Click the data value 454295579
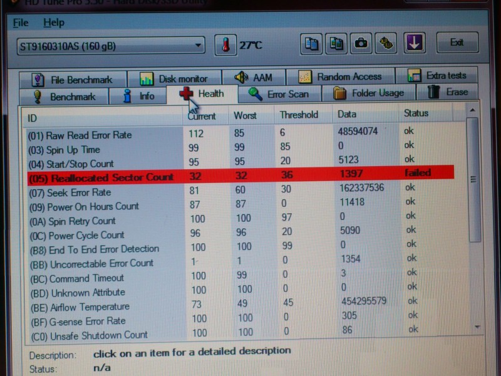This screenshot has width=501, height=376. [364, 301]
